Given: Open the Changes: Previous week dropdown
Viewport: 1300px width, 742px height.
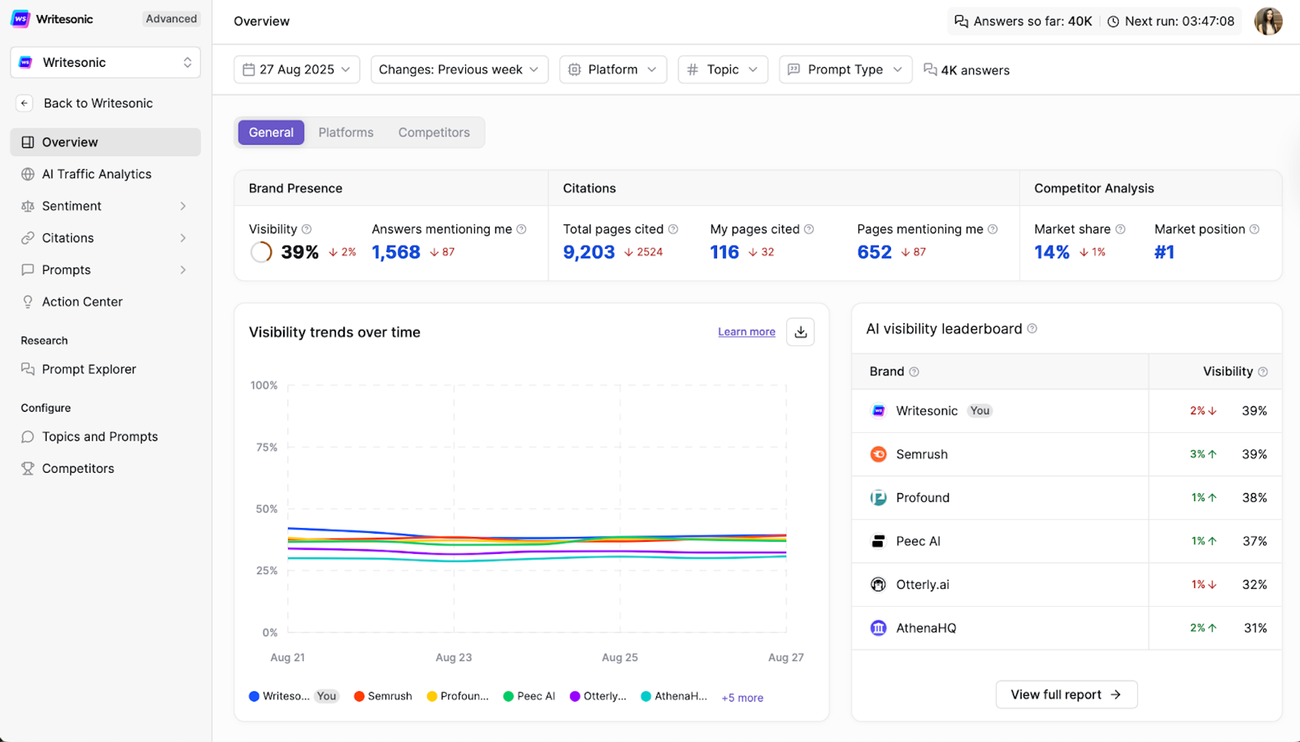Looking at the screenshot, I should point(459,70).
